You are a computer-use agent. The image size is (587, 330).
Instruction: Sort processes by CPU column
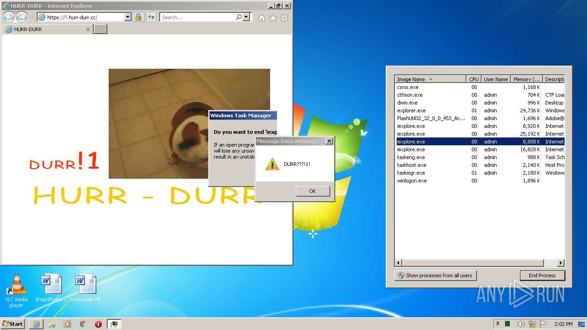[x=474, y=79]
